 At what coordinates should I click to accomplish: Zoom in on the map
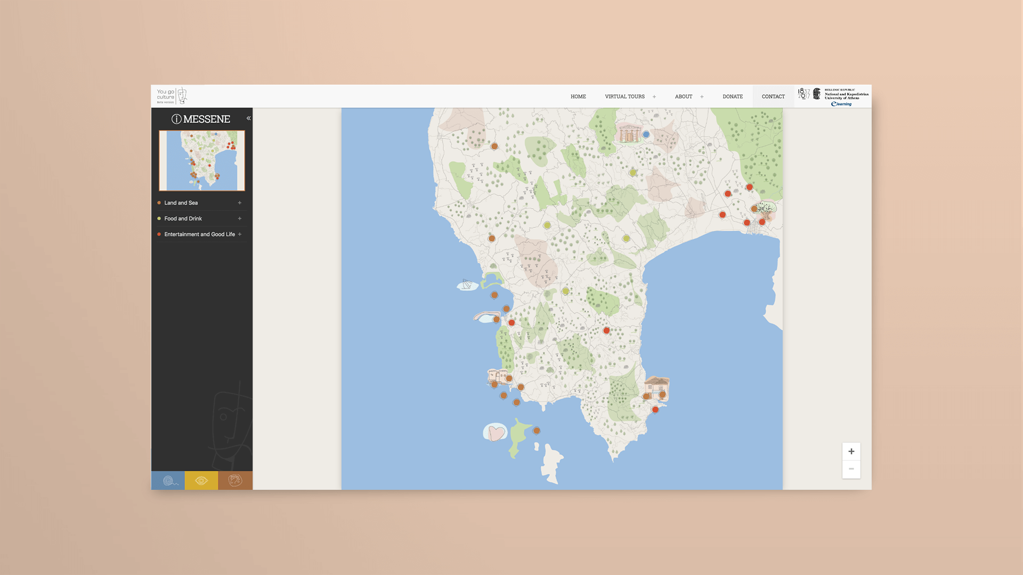pos(851,451)
